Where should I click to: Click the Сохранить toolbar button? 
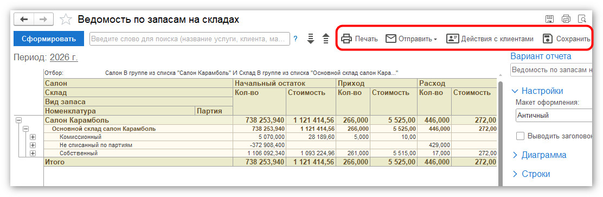click(x=566, y=39)
